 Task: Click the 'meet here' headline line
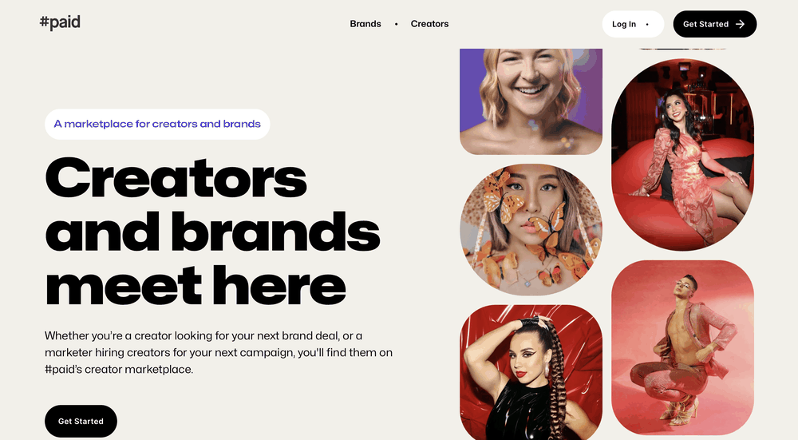click(x=196, y=286)
